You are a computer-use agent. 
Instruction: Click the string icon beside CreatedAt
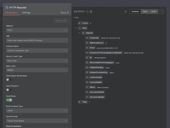(87, 38)
